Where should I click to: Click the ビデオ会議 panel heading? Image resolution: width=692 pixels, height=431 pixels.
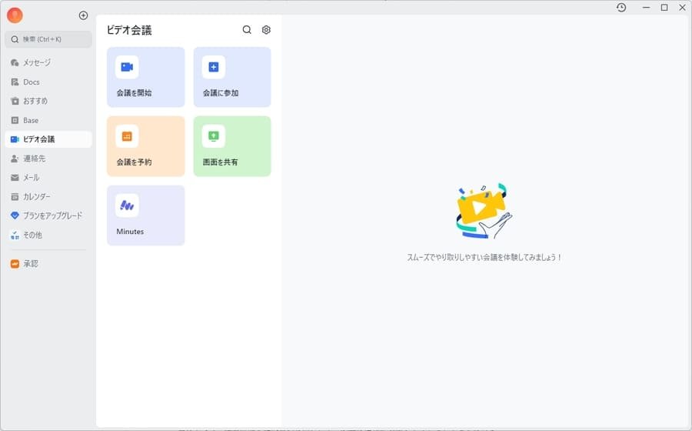(x=129, y=30)
